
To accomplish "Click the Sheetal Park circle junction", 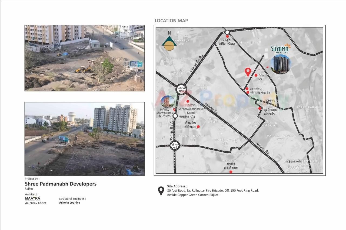I will [x=175, y=145].
